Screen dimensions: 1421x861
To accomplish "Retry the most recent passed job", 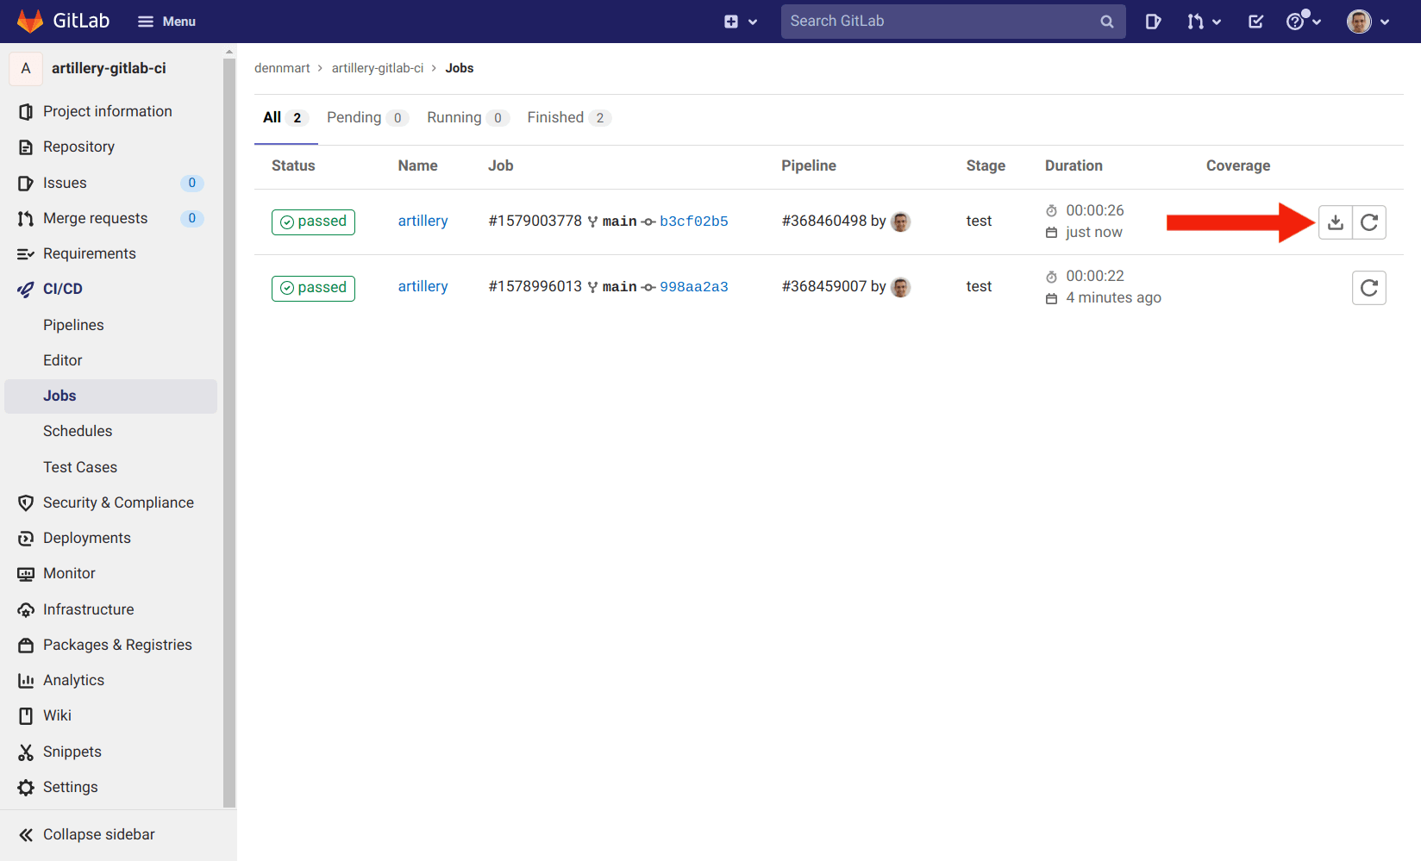I will tap(1368, 221).
